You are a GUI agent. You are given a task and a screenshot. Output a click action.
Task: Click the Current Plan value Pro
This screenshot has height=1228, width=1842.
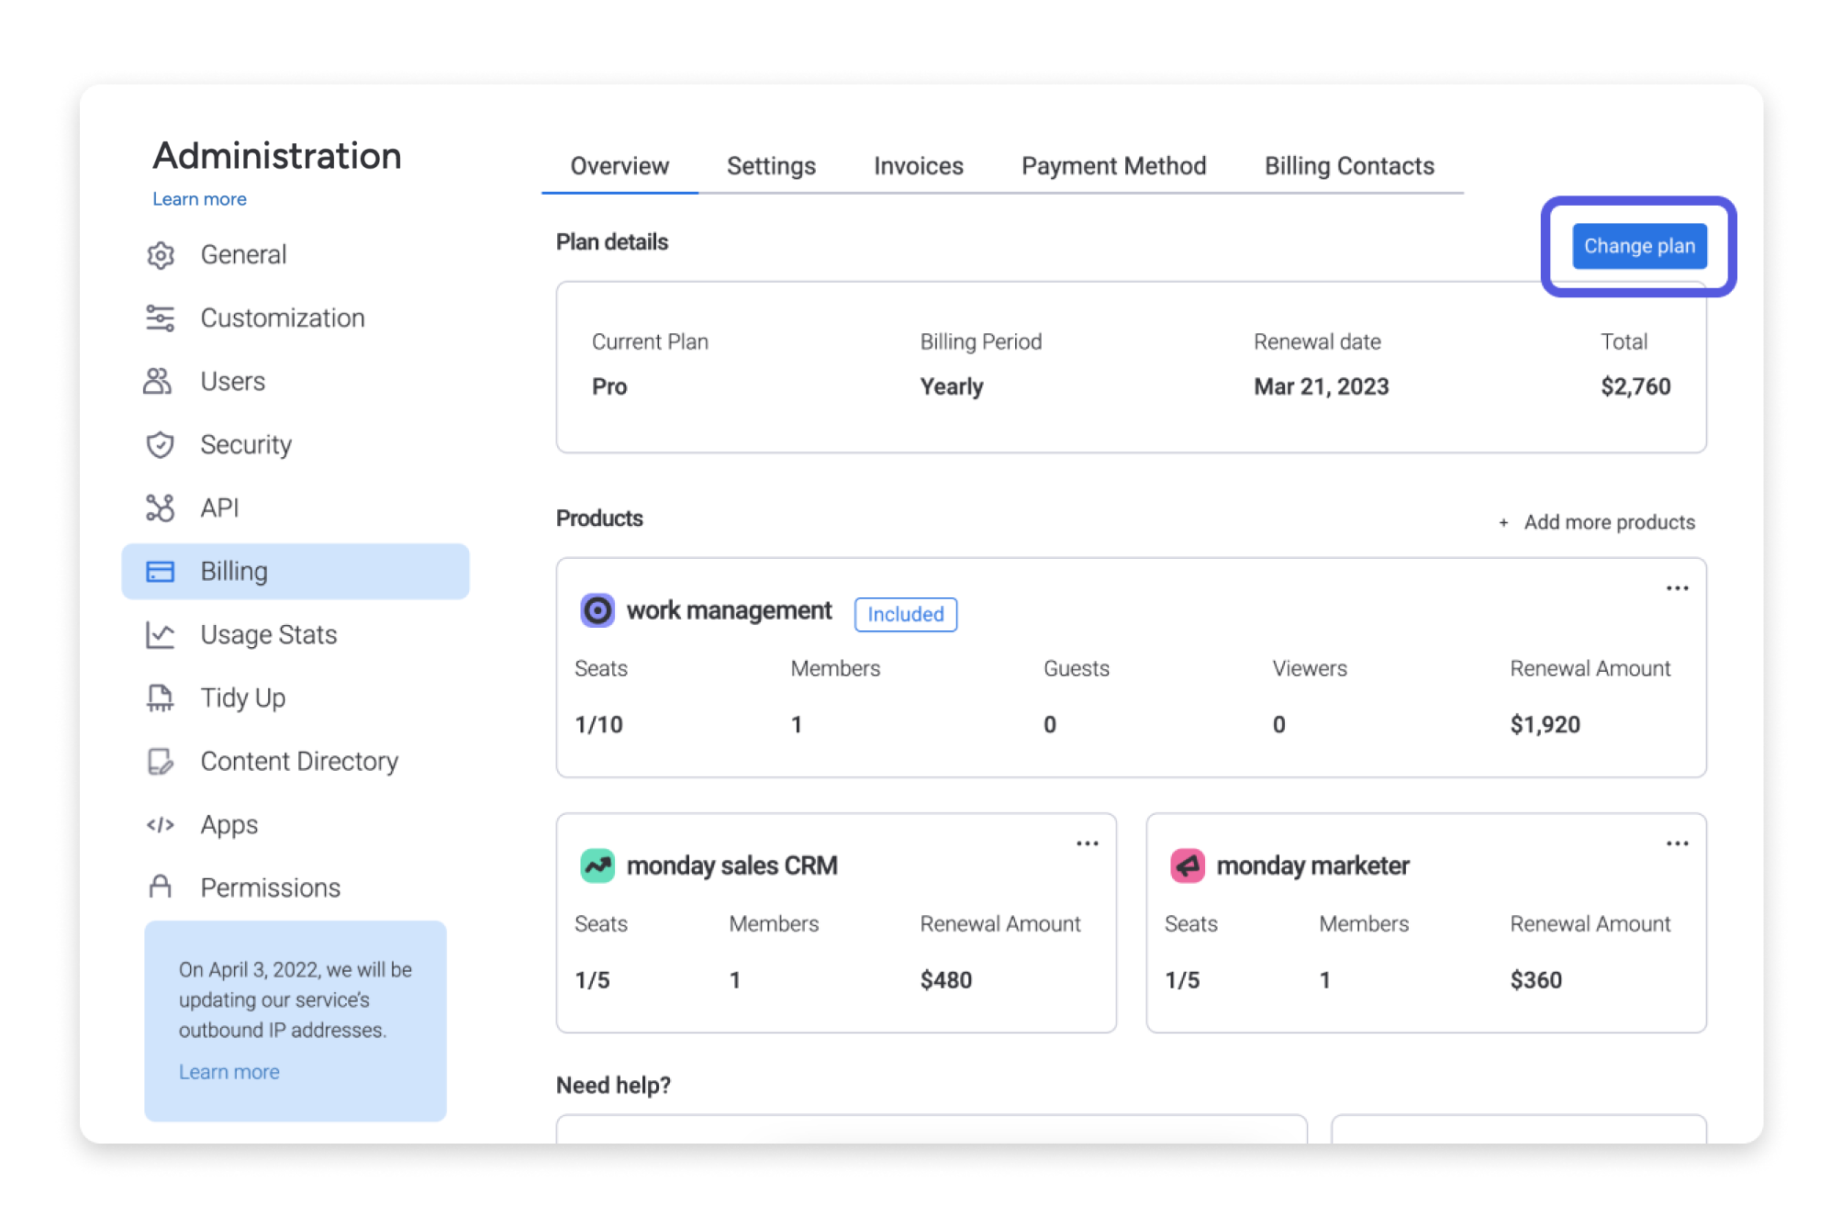pyautogui.click(x=609, y=386)
